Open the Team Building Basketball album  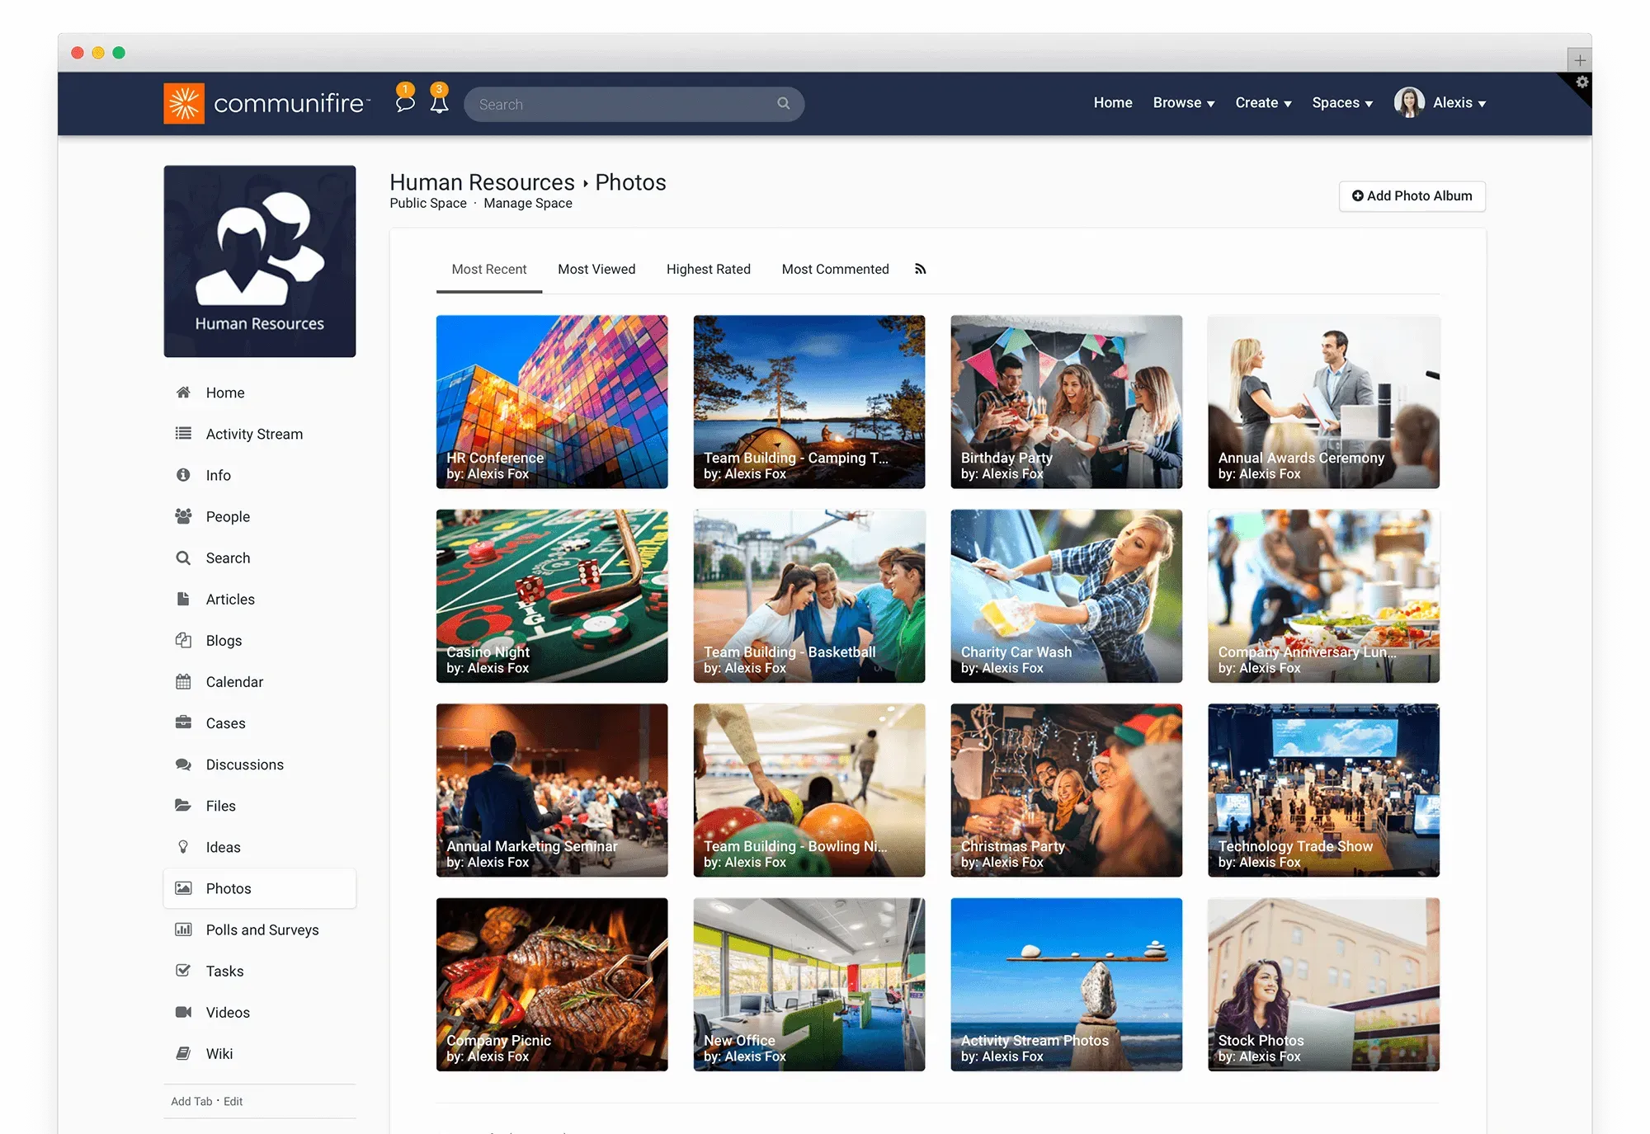coord(809,596)
